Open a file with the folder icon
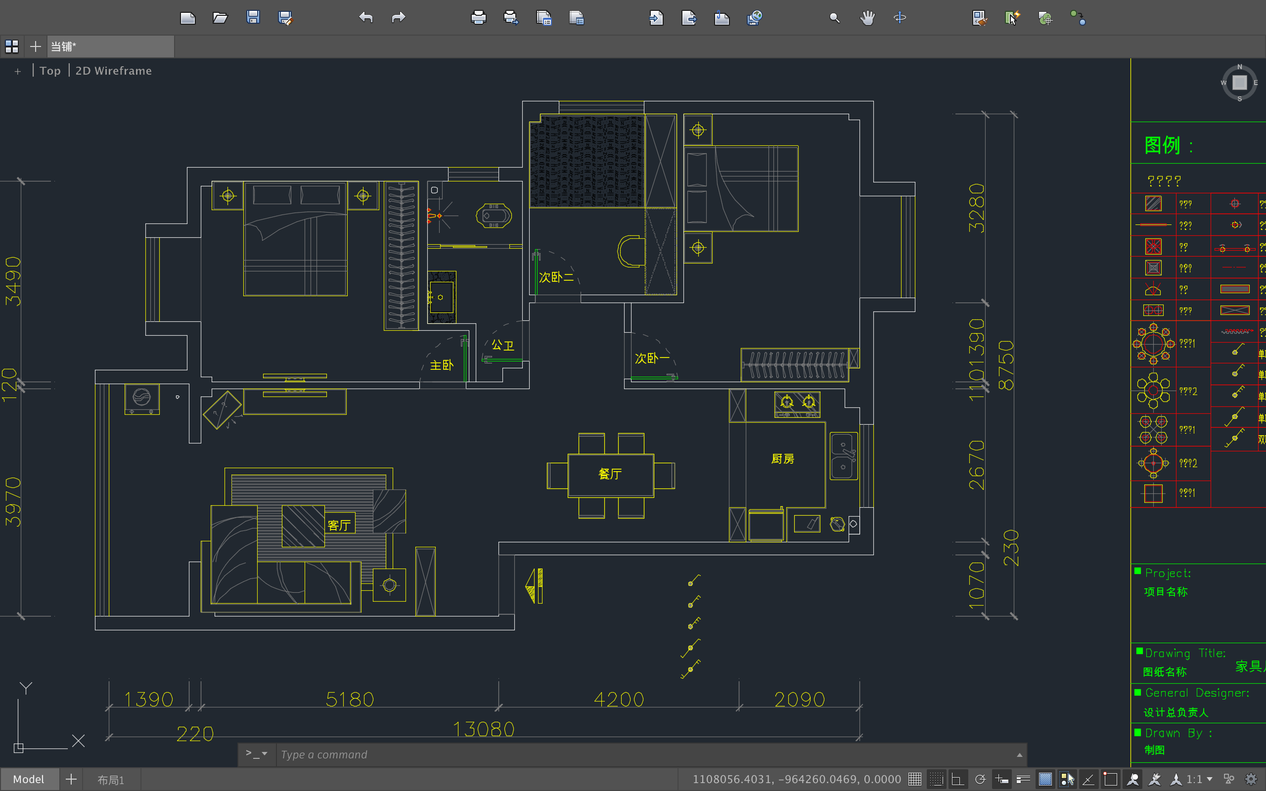 pyautogui.click(x=220, y=18)
